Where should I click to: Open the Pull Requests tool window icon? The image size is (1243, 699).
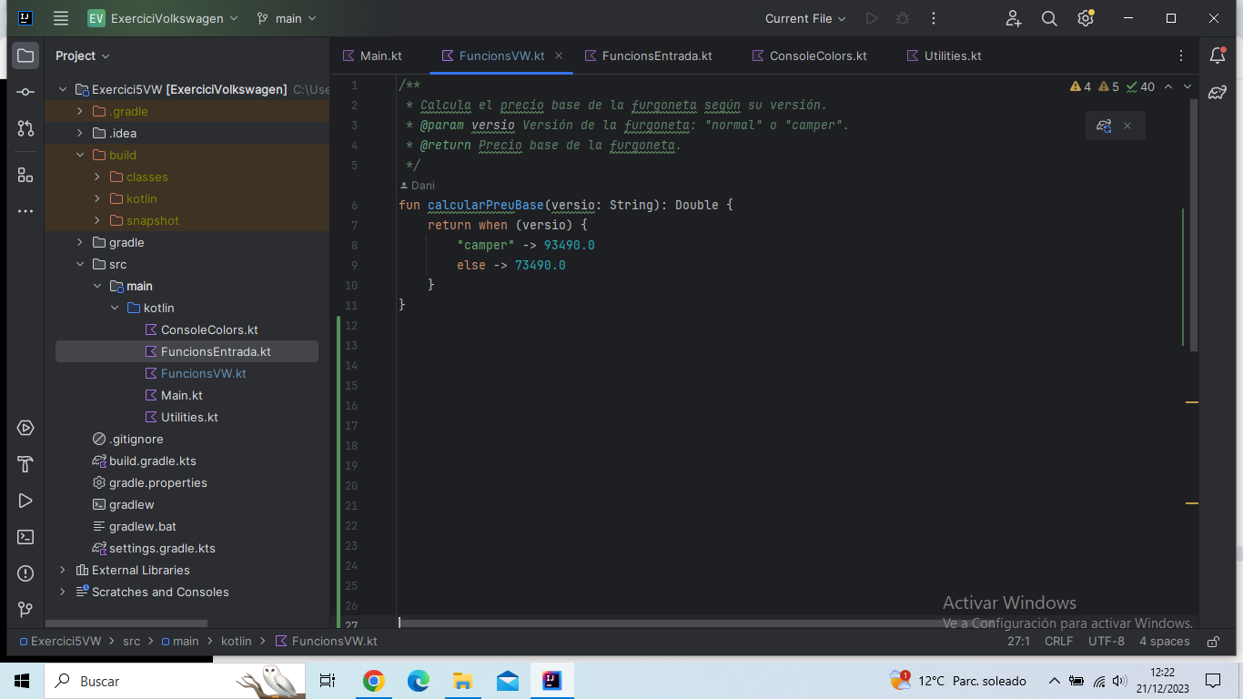coord(25,128)
